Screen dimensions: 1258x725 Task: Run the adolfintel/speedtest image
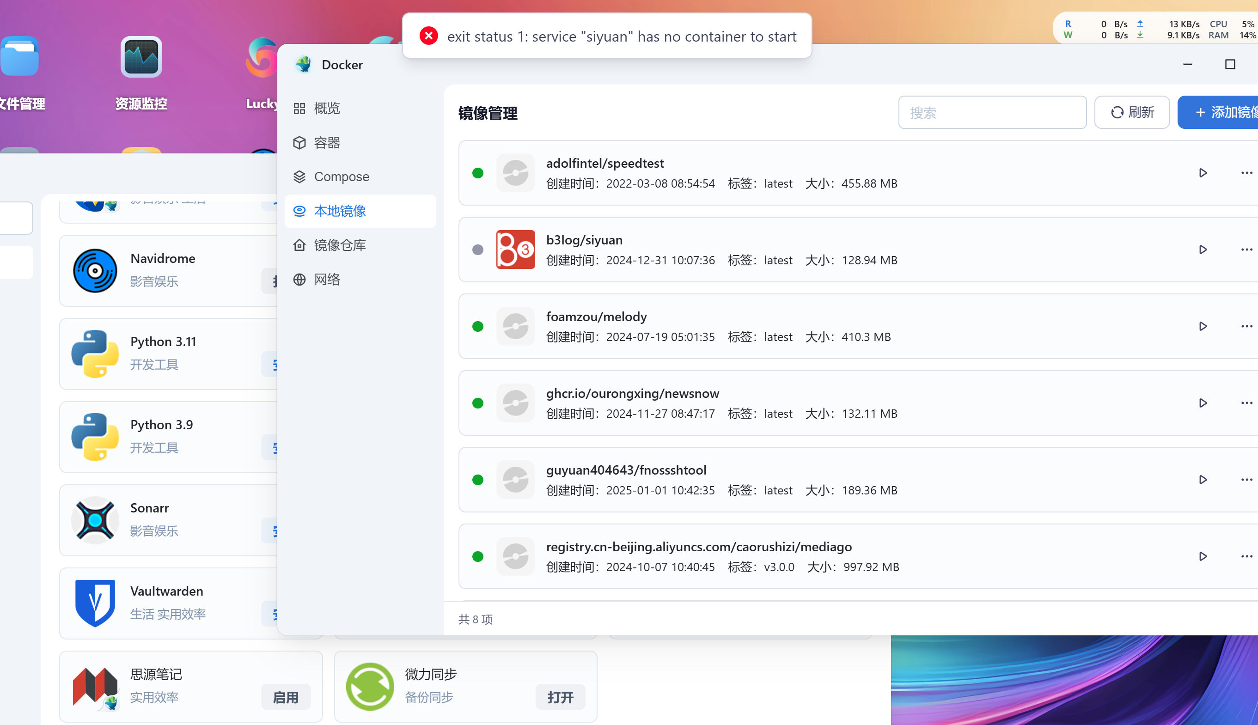pos(1203,173)
